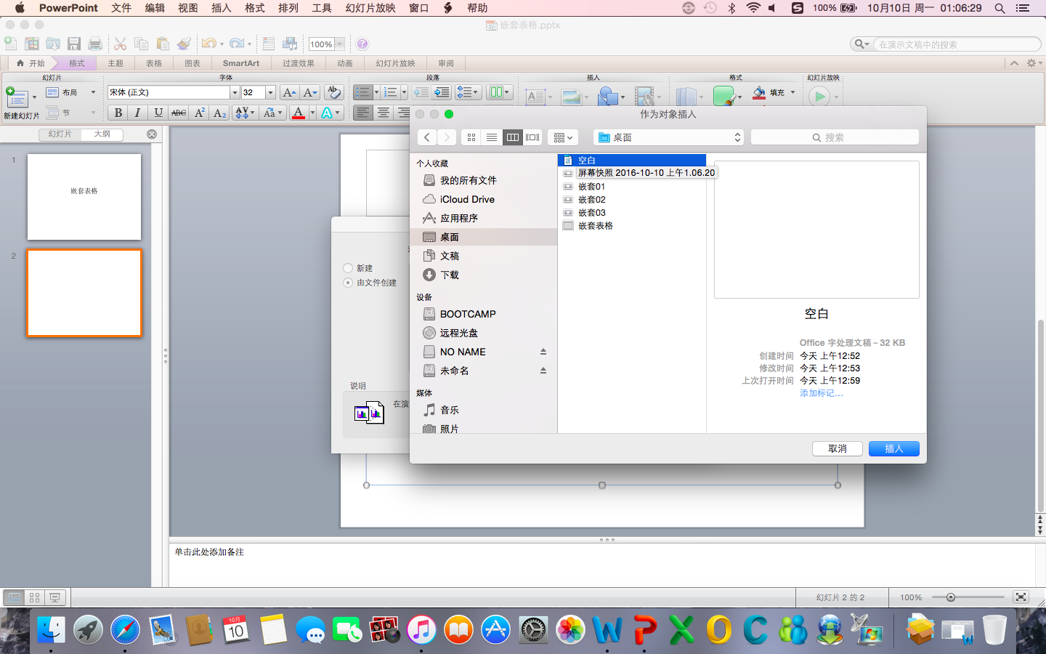Image resolution: width=1046 pixels, height=654 pixels.
Task: Open the 插入 menu in menu bar
Action: click(221, 8)
